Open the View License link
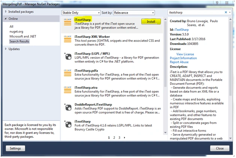Image resolution: width=236 pixels, height=158 pixels. coord(185,54)
